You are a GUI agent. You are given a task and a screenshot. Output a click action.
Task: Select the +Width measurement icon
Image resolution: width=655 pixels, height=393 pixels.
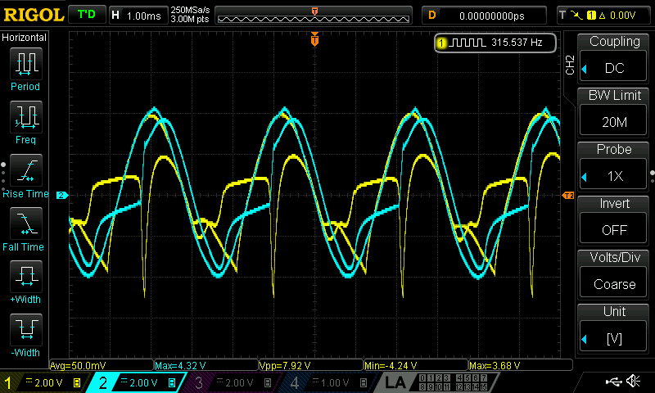click(x=25, y=277)
